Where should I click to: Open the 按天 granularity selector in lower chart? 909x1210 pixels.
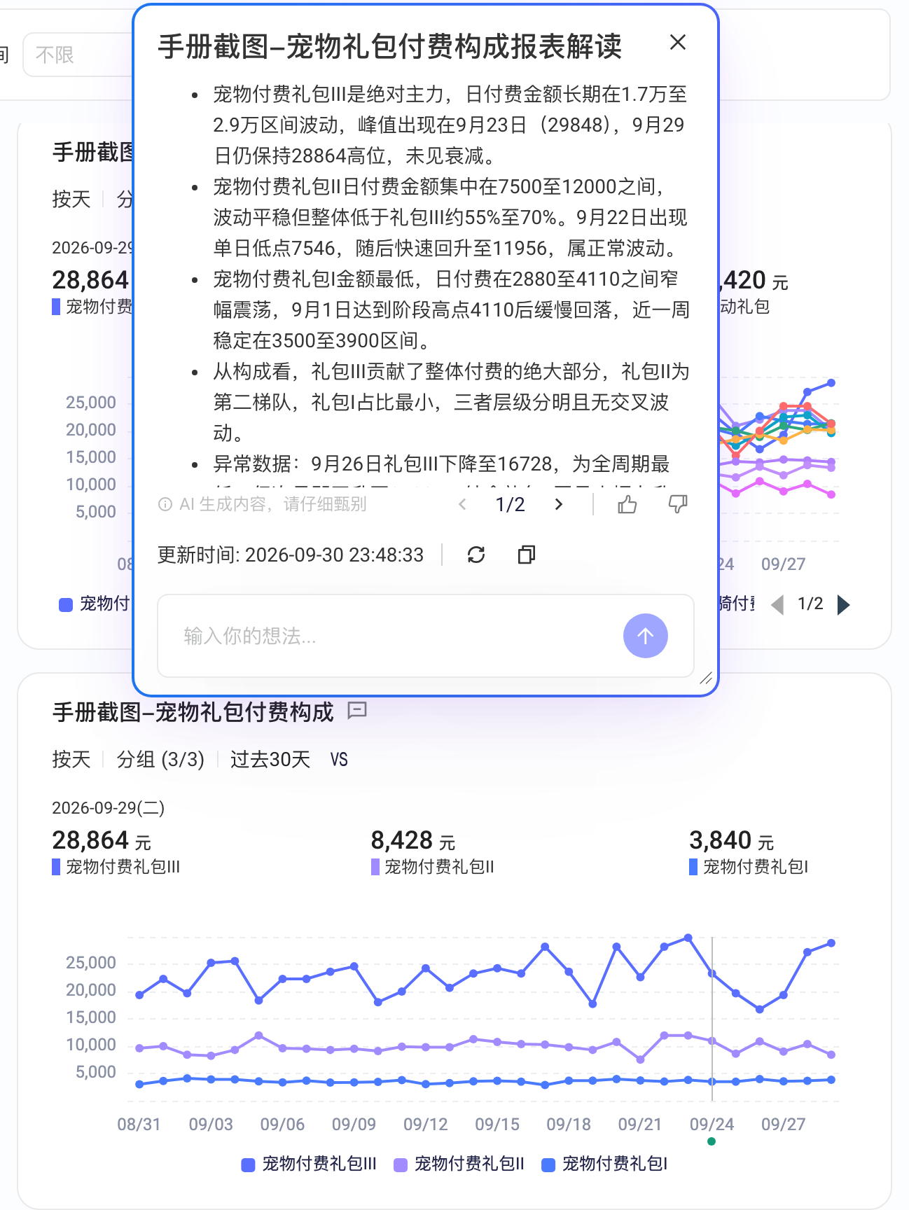tap(71, 759)
